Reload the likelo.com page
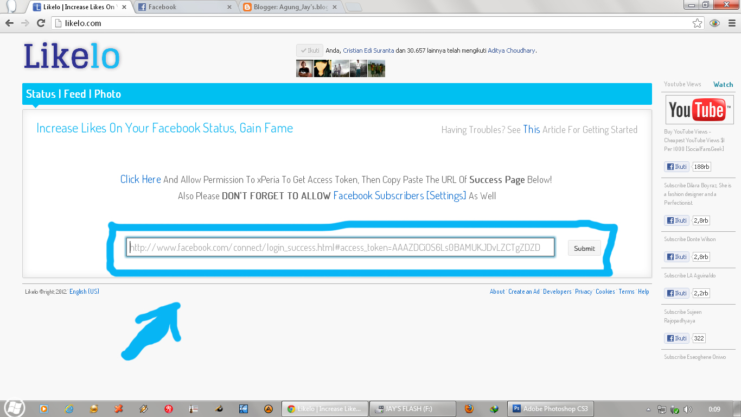Viewport: 741px width, 417px height. pyautogui.click(x=41, y=23)
